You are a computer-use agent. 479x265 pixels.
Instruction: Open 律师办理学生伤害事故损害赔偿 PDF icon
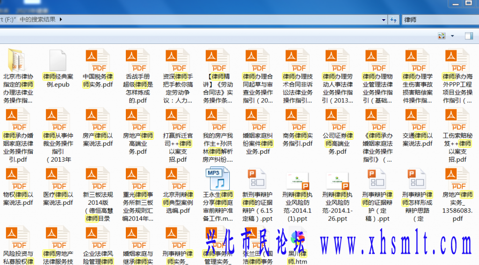pyautogui.click(x=417, y=60)
